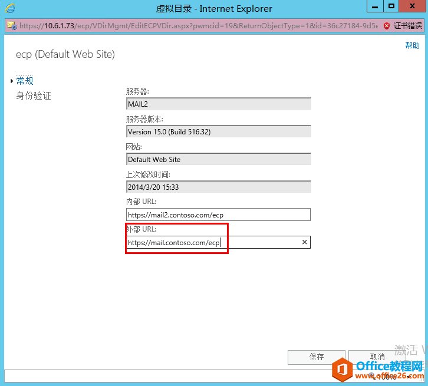Click the 内部 URL label
Viewport: 428px width, 386px height.
[141, 202]
